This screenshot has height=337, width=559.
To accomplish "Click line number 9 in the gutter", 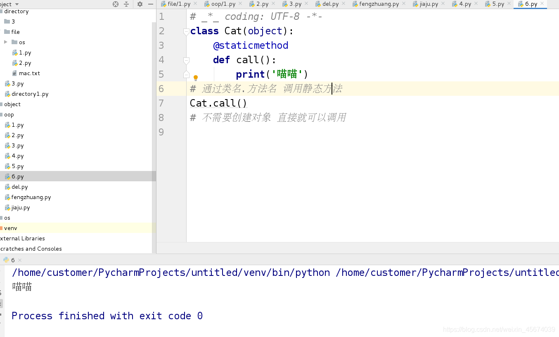I will 161,132.
